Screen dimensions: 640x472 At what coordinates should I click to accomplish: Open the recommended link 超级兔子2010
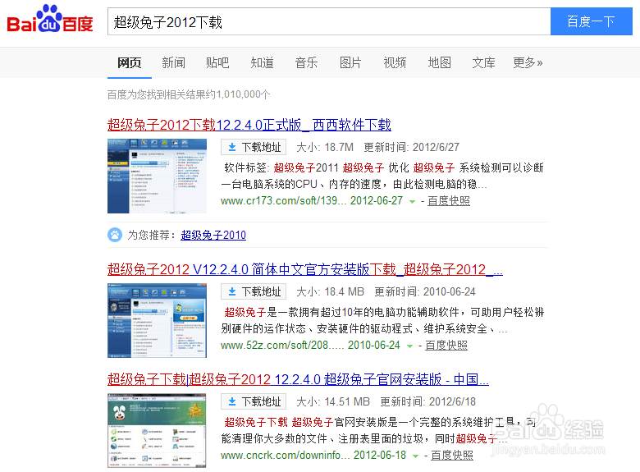point(213,236)
